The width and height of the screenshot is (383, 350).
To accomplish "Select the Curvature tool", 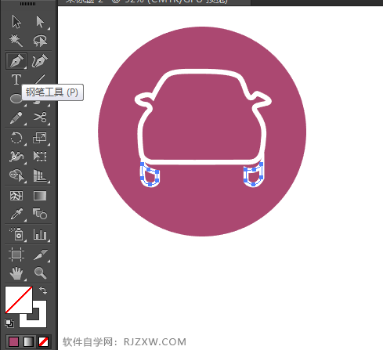I will pos(40,61).
